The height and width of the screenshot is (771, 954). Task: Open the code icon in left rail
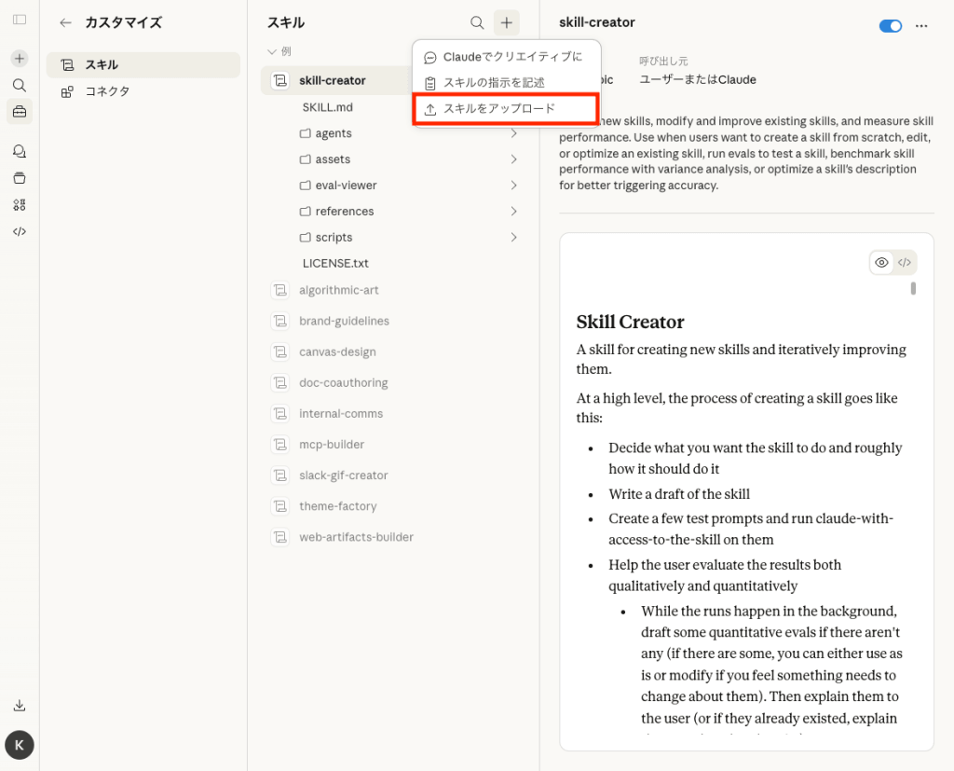[x=20, y=231]
